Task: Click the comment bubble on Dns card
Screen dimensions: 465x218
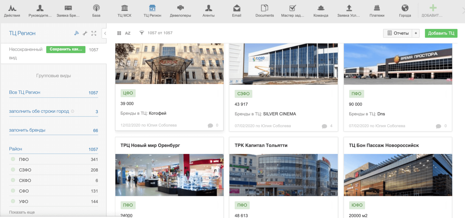Action: 438,126
